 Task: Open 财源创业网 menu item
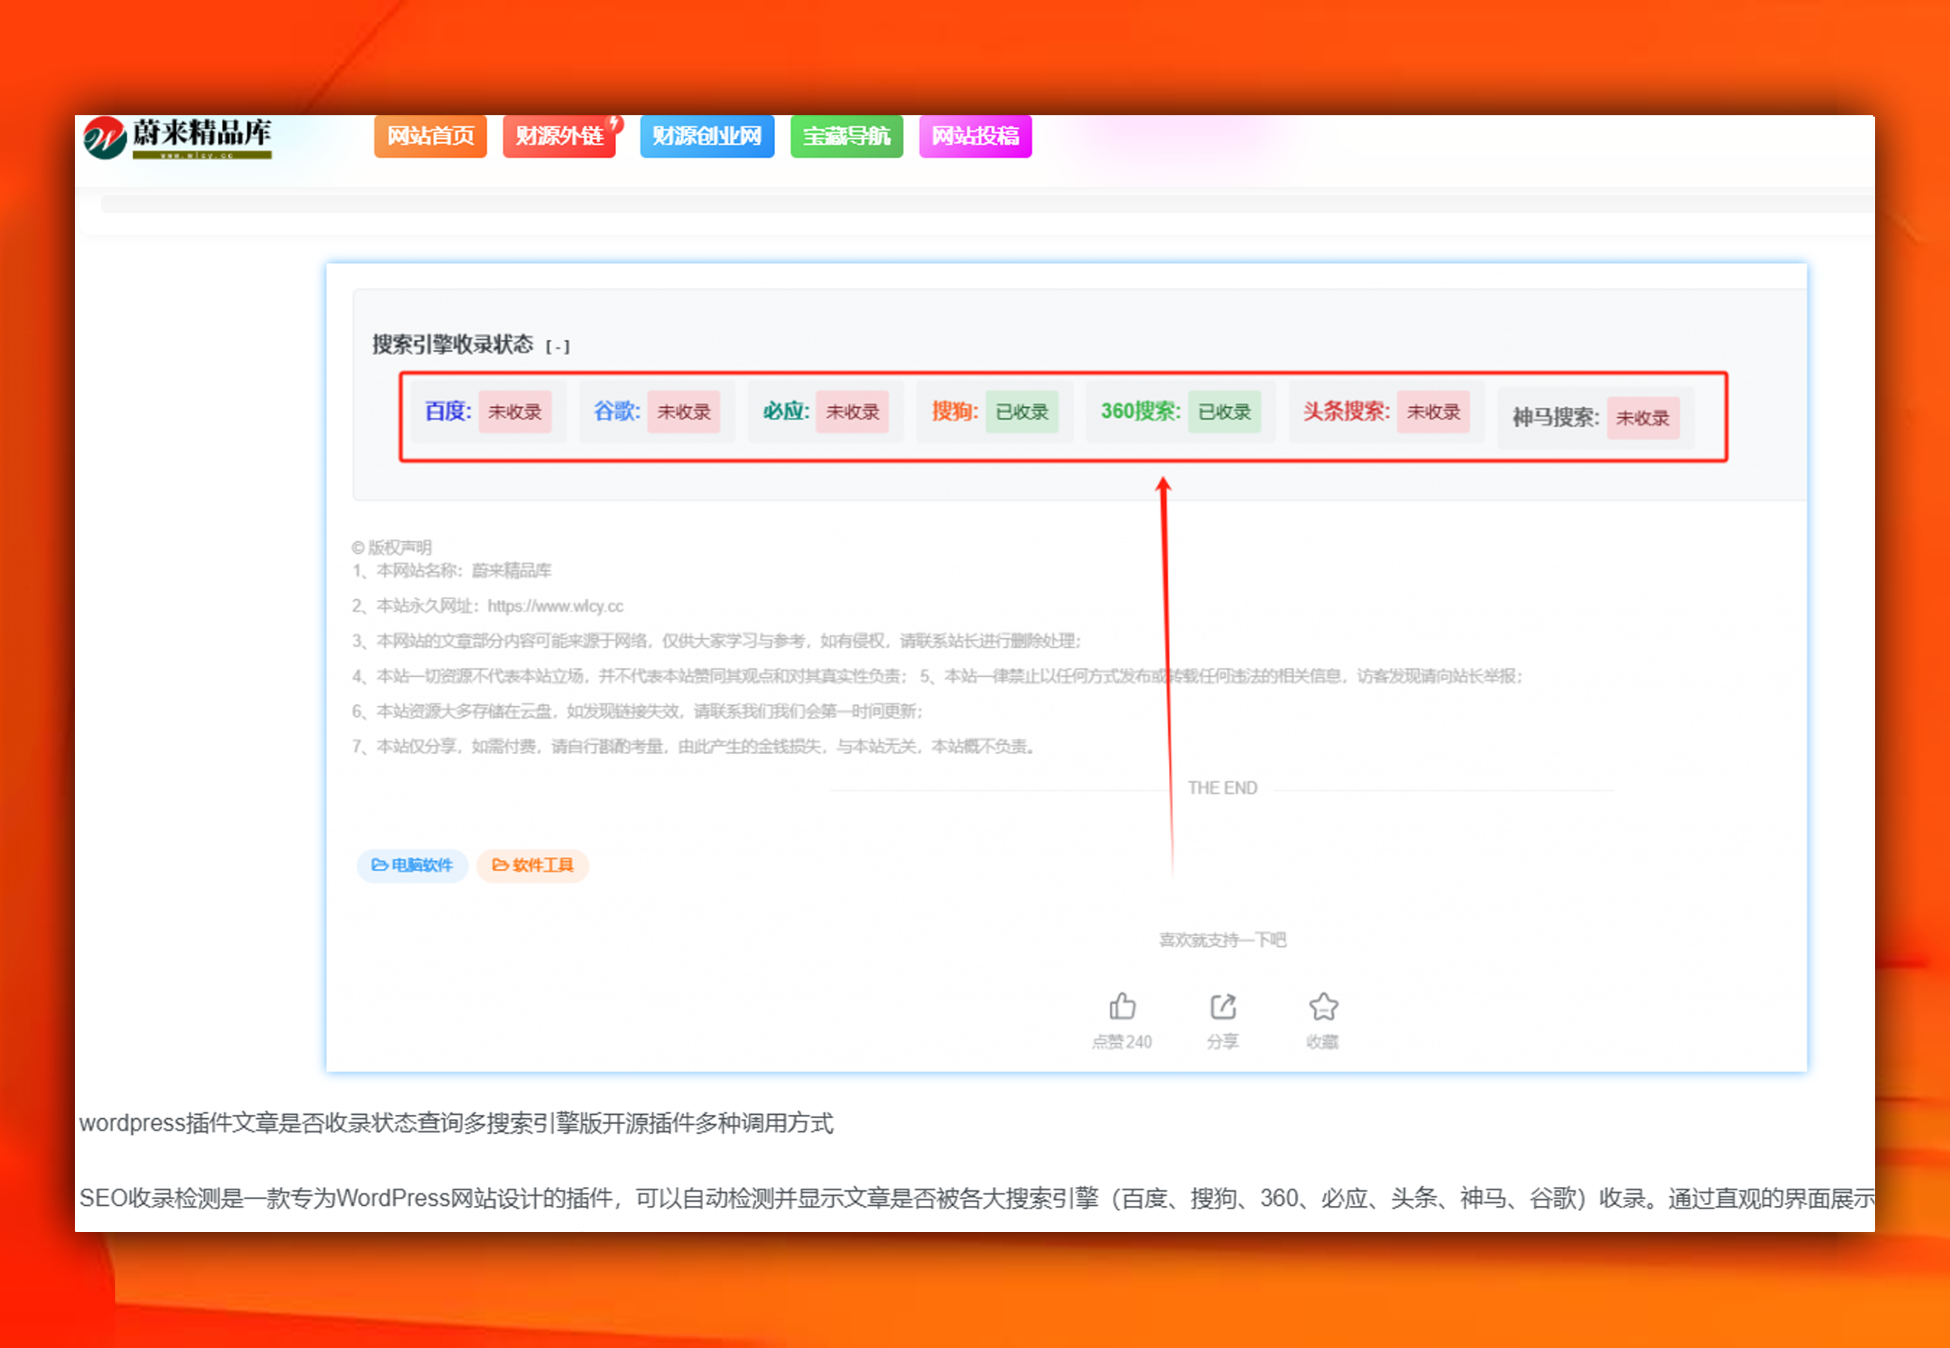706,136
